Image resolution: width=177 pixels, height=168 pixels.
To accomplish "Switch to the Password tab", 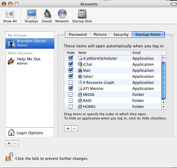I will [x=78, y=34].
